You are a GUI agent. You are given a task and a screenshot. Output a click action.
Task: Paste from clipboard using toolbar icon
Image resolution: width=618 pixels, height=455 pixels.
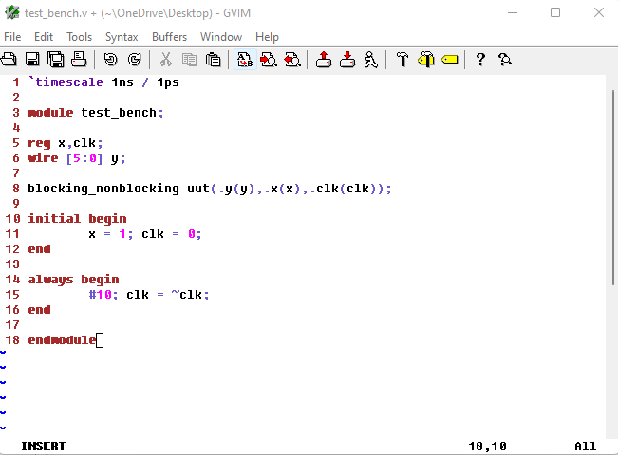click(213, 60)
